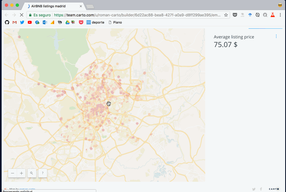Open the stacked books bookmark
The height and width of the screenshot is (192, 286).
73,22
